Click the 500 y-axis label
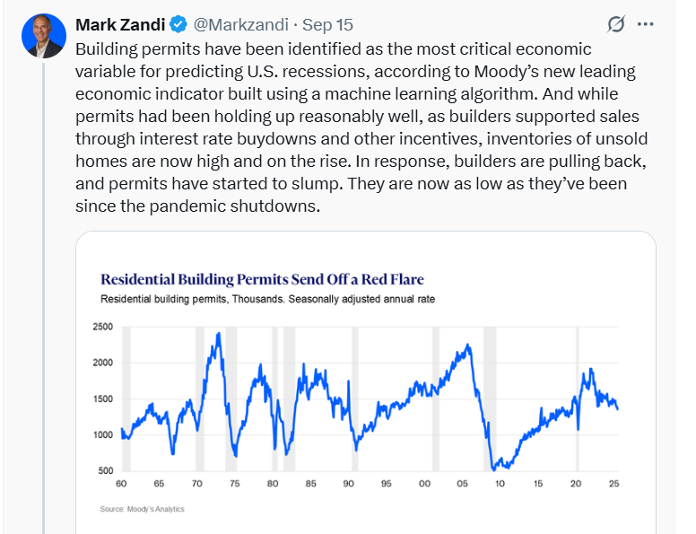This screenshot has width=696, height=534. [106, 471]
